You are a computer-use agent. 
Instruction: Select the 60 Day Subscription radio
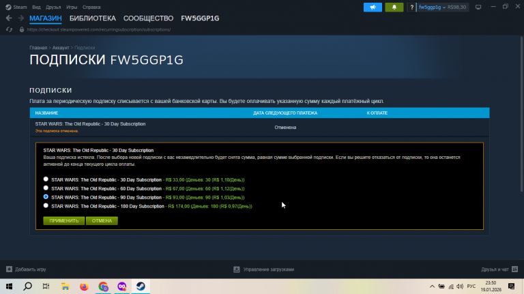click(46, 188)
